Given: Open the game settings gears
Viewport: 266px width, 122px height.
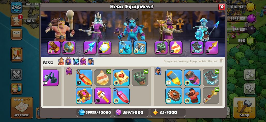Looking at the screenshot, I should click(250, 89).
